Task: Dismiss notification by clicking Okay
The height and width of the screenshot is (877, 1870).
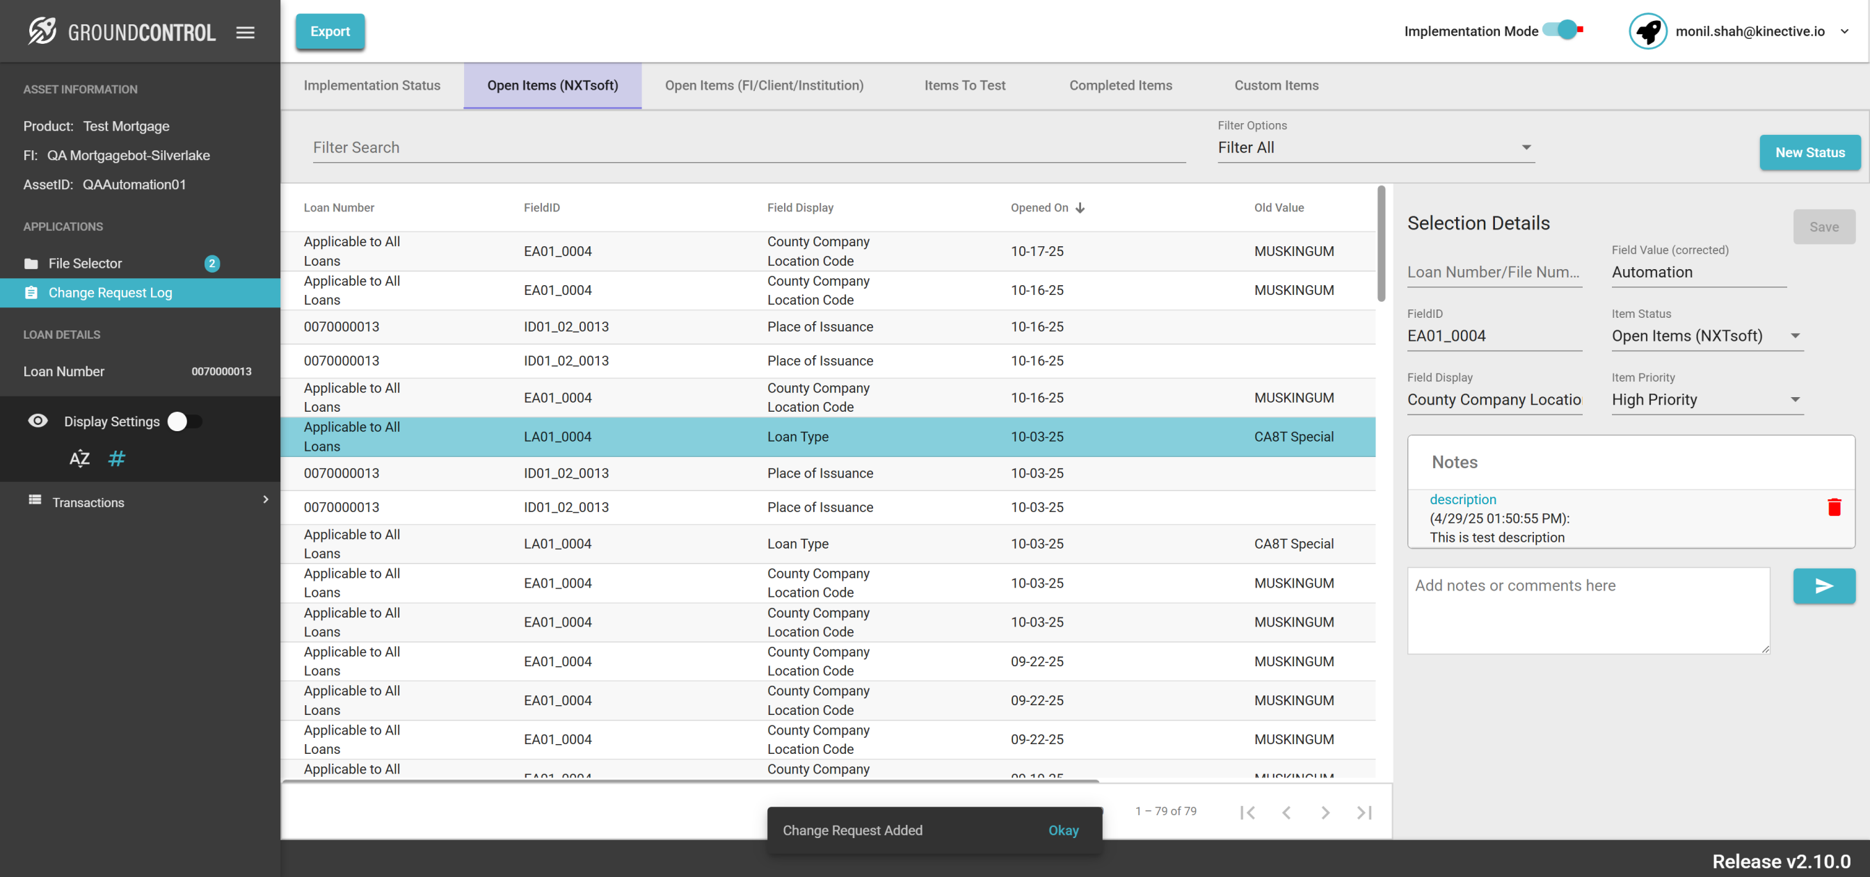Action: pyautogui.click(x=1063, y=830)
